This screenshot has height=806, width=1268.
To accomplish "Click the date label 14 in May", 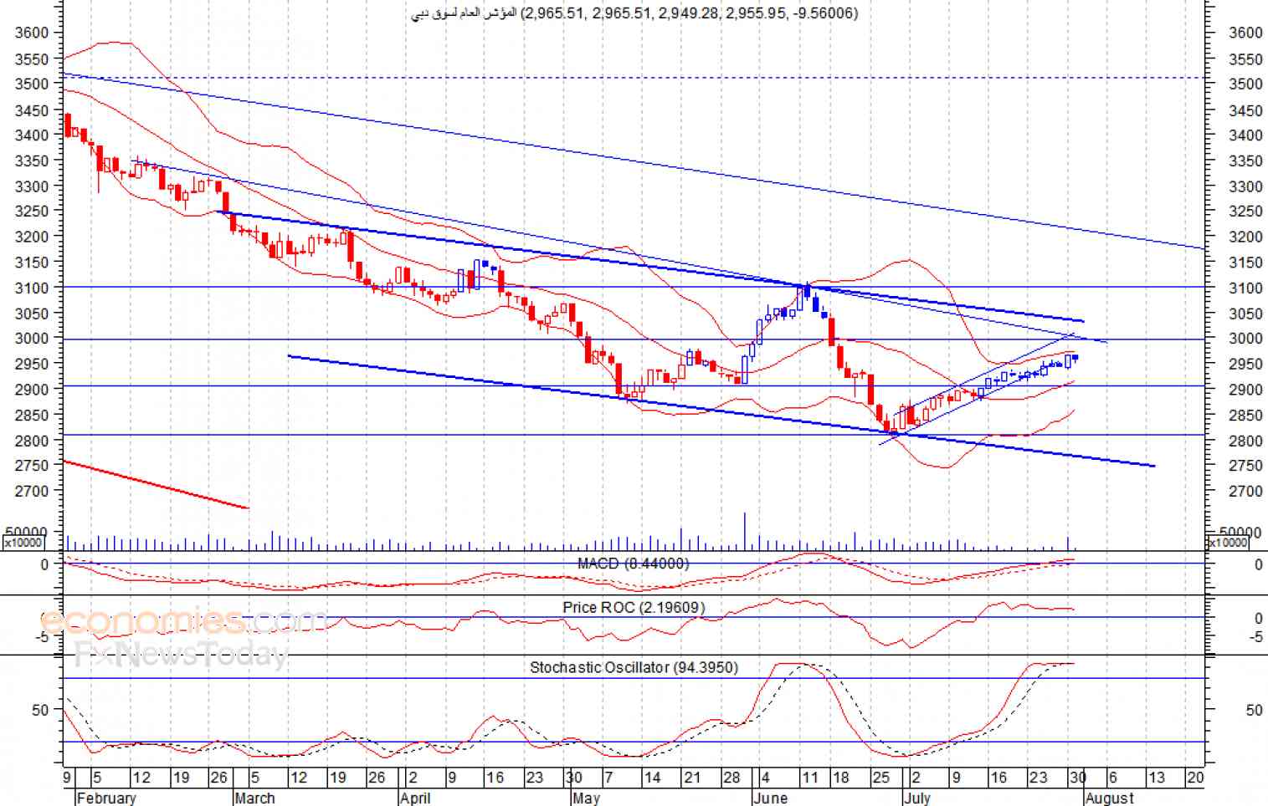I will [x=652, y=778].
